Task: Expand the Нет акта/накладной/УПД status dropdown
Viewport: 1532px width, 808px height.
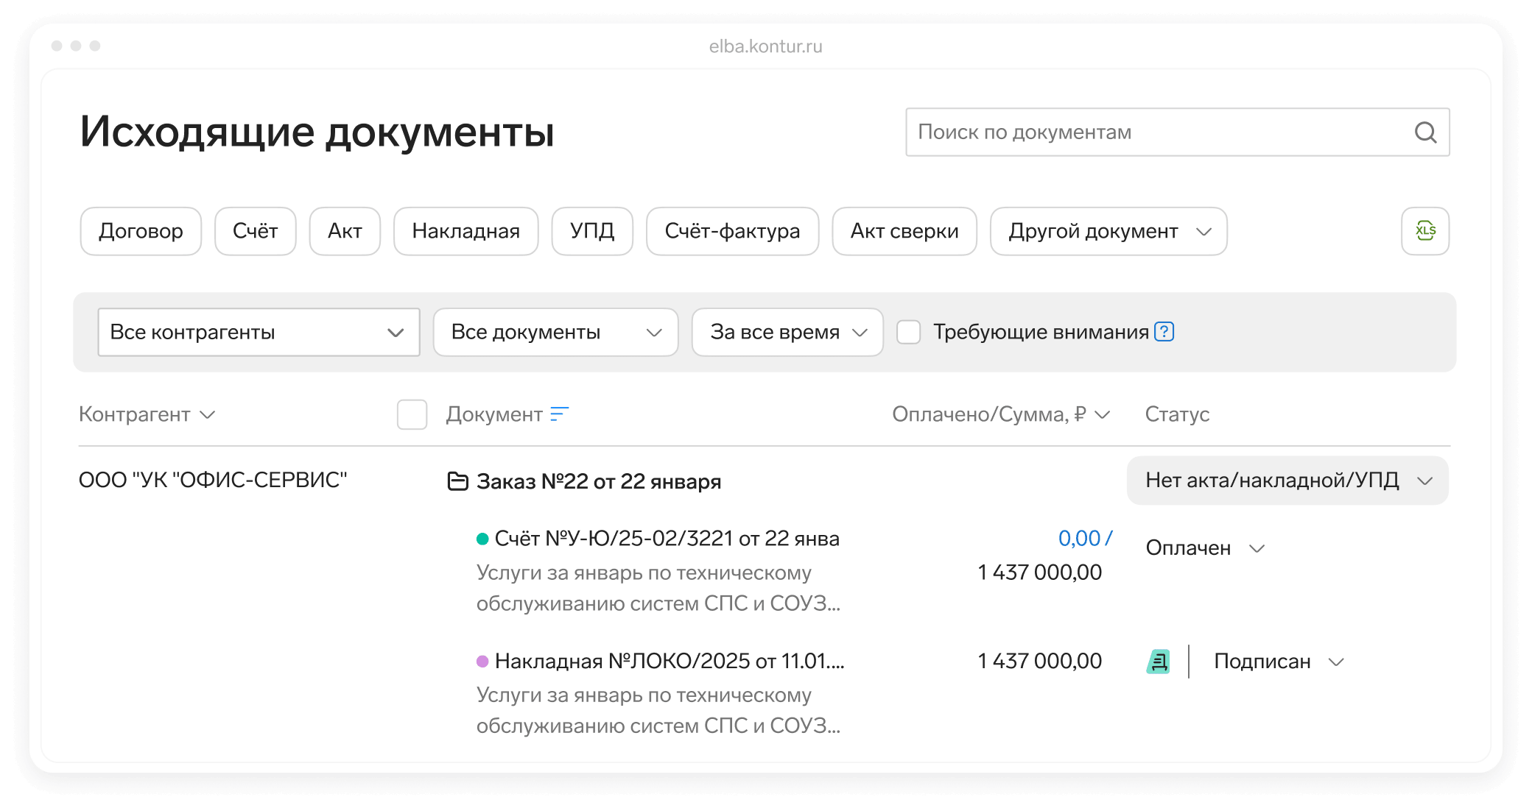Action: click(1287, 481)
